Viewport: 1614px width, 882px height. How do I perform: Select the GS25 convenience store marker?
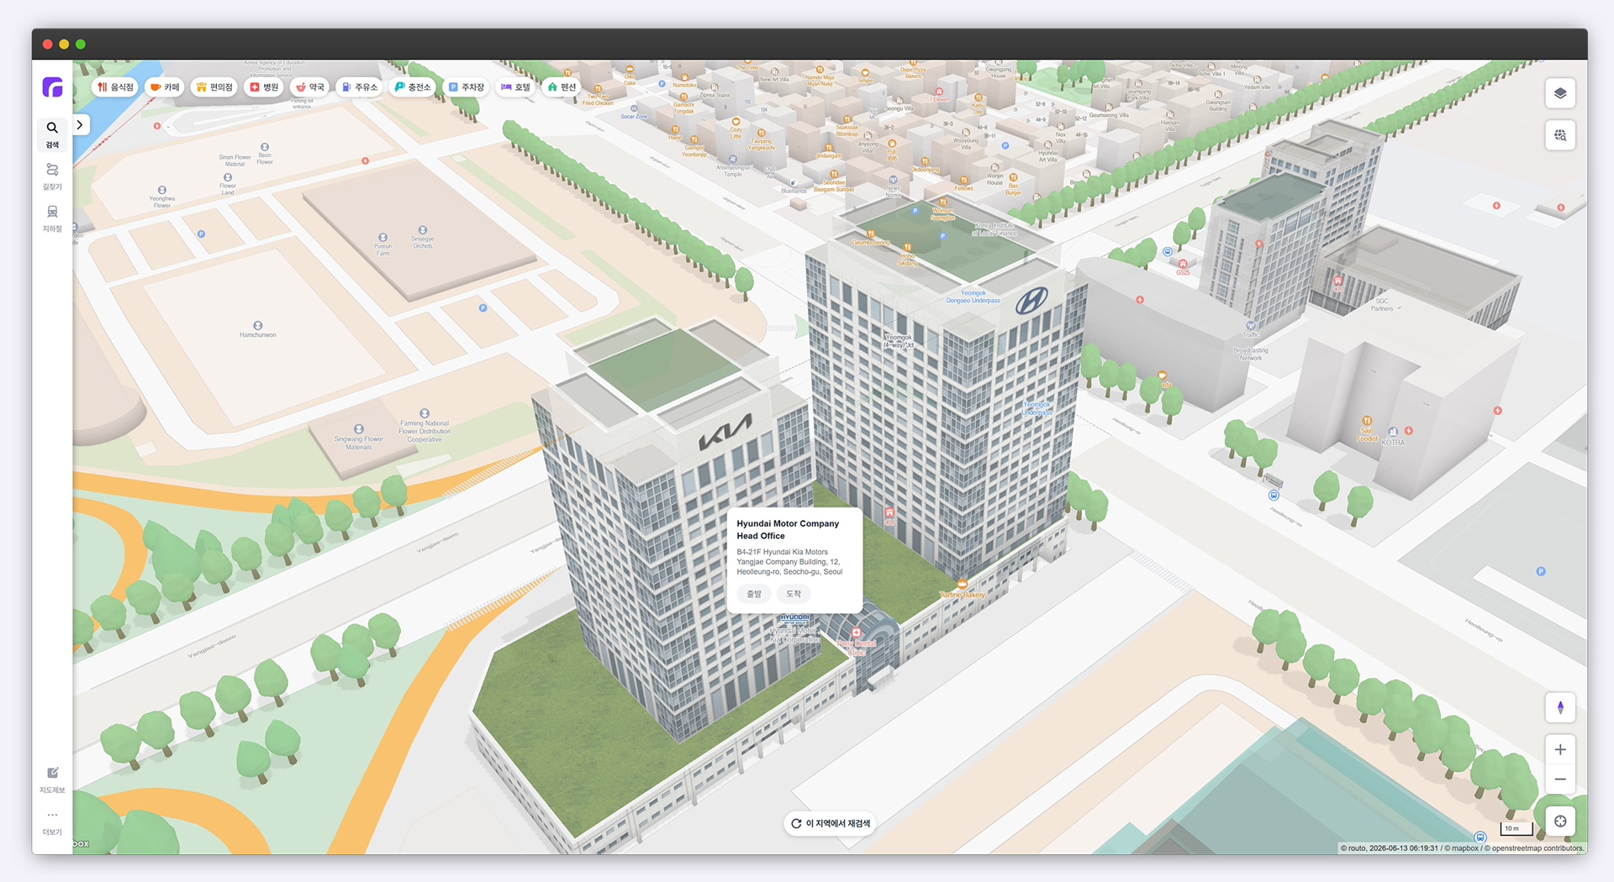(x=1183, y=264)
